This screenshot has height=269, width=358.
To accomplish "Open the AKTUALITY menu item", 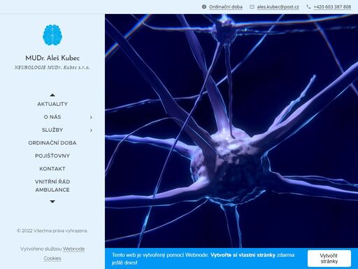I will tap(52, 104).
